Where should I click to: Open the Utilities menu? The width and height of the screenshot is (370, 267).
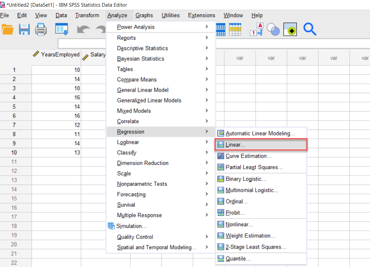tap(170, 15)
